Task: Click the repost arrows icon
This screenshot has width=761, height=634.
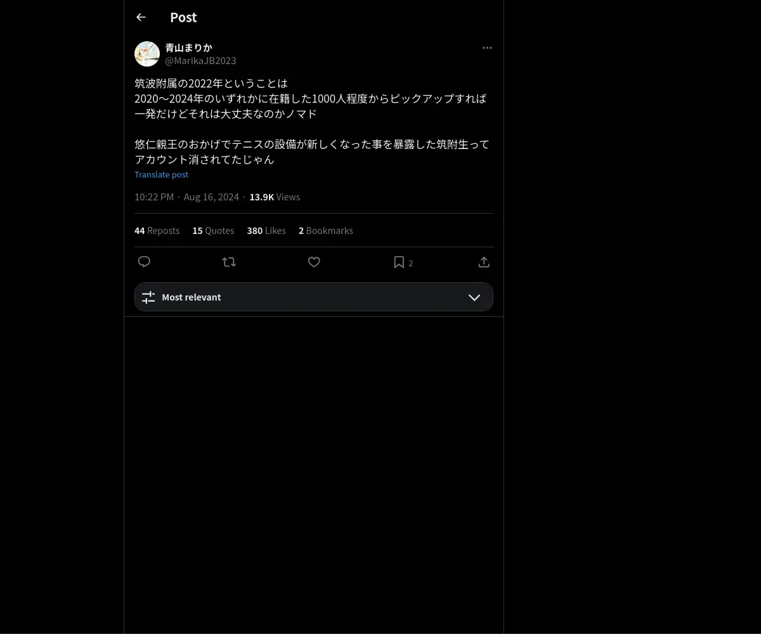Action: [x=229, y=262]
